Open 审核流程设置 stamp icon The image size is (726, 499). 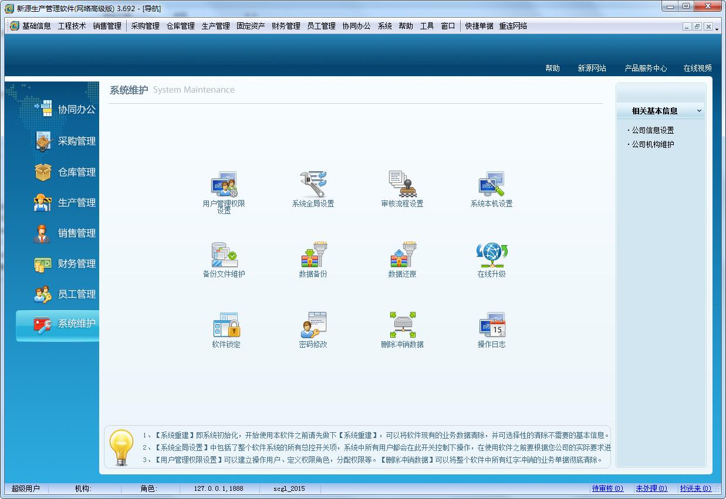(402, 185)
